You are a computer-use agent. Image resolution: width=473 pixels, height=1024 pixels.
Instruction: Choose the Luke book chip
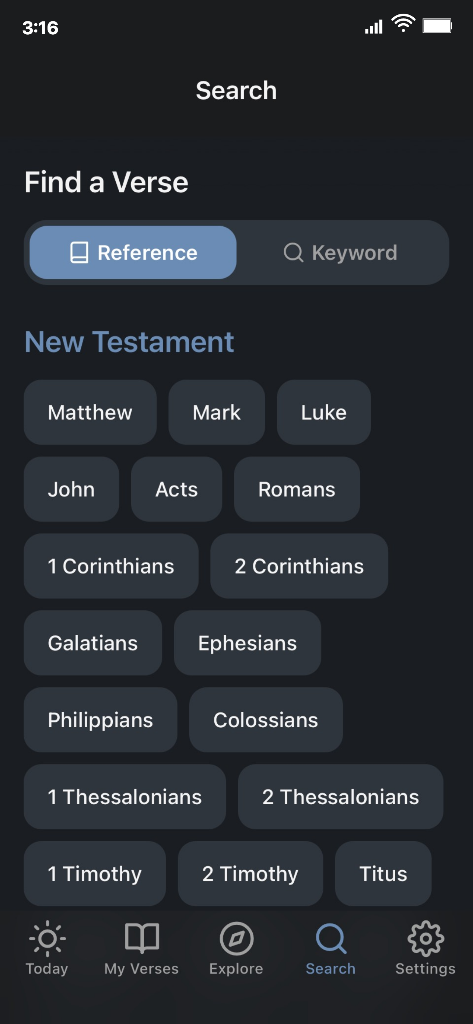(324, 412)
